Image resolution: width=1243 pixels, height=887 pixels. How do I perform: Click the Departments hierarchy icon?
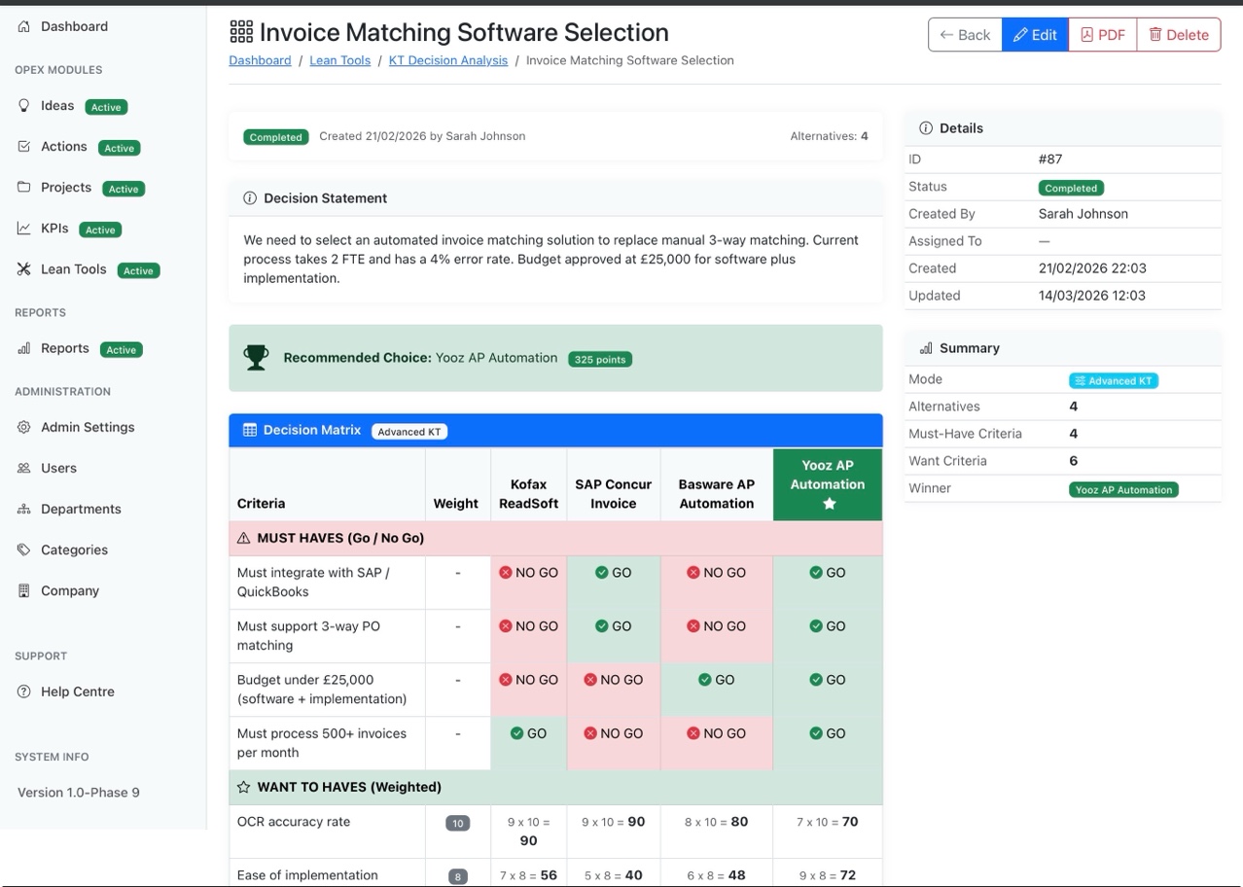[x=23, y=509]
